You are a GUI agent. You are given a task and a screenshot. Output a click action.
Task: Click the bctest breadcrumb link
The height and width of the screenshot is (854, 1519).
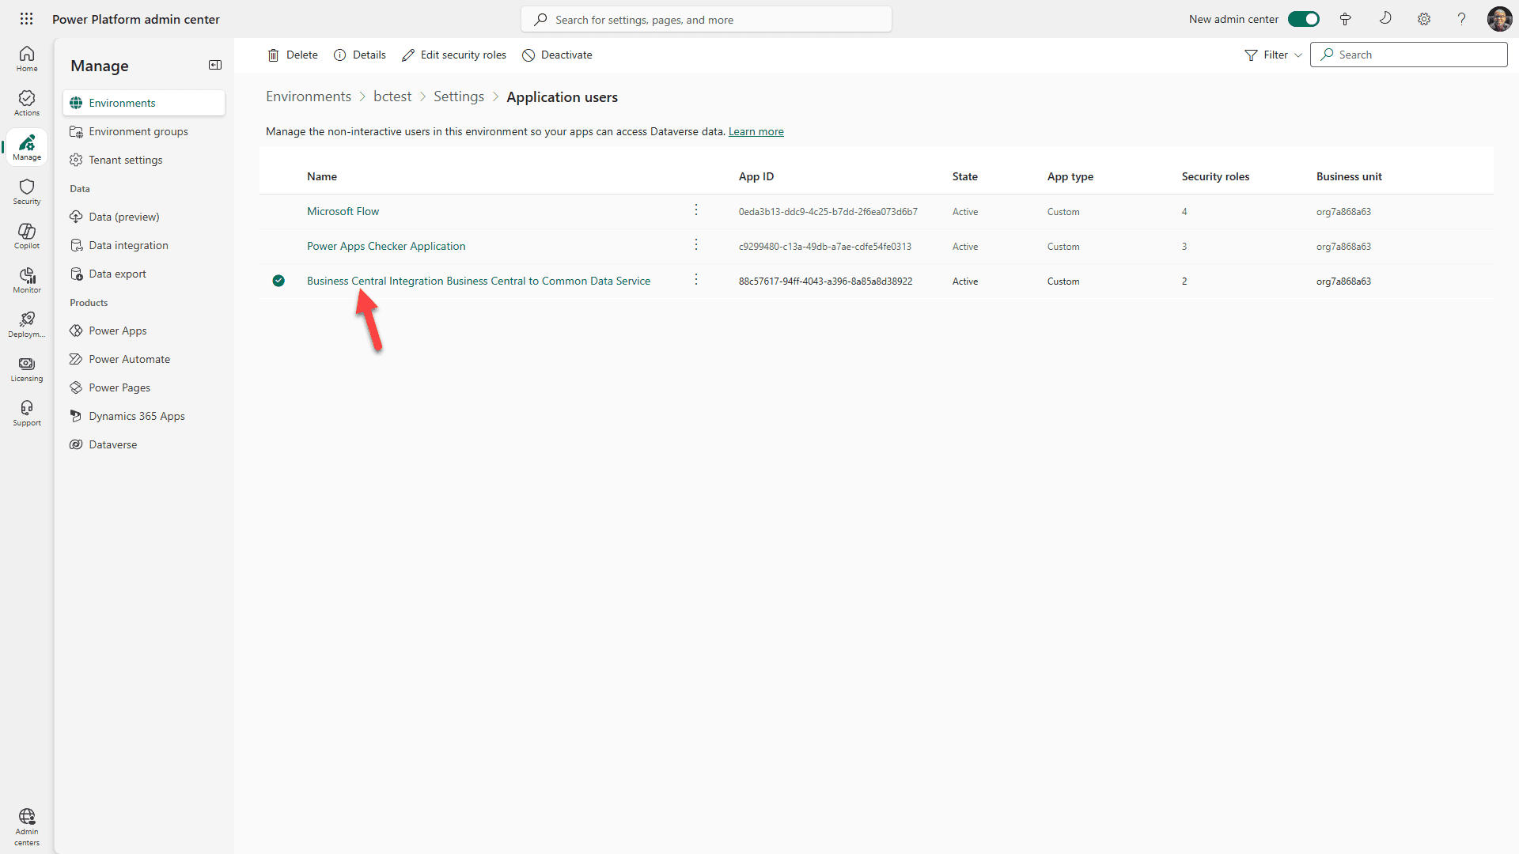[392, 96]
